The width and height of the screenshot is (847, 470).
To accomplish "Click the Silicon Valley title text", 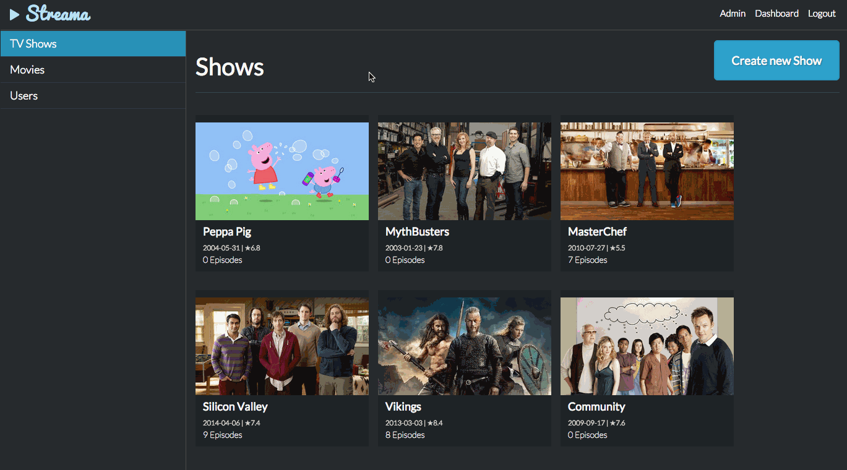I will point(235,407).
